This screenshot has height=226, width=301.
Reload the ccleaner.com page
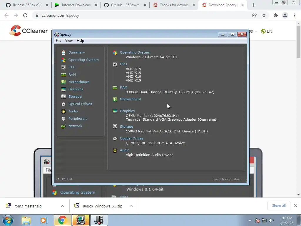click(25, 15)
